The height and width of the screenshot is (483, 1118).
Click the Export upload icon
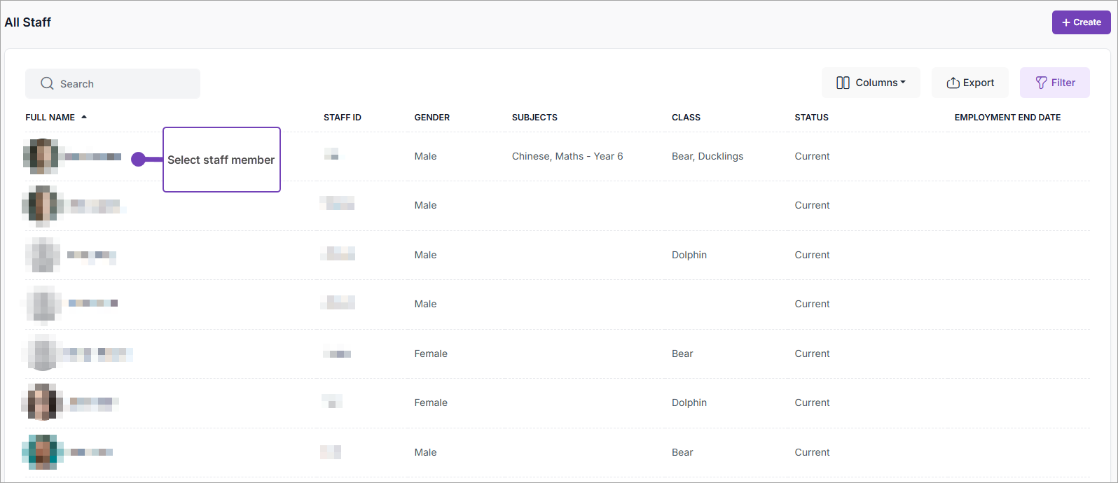pyautogui.click(x=953, y=83)
